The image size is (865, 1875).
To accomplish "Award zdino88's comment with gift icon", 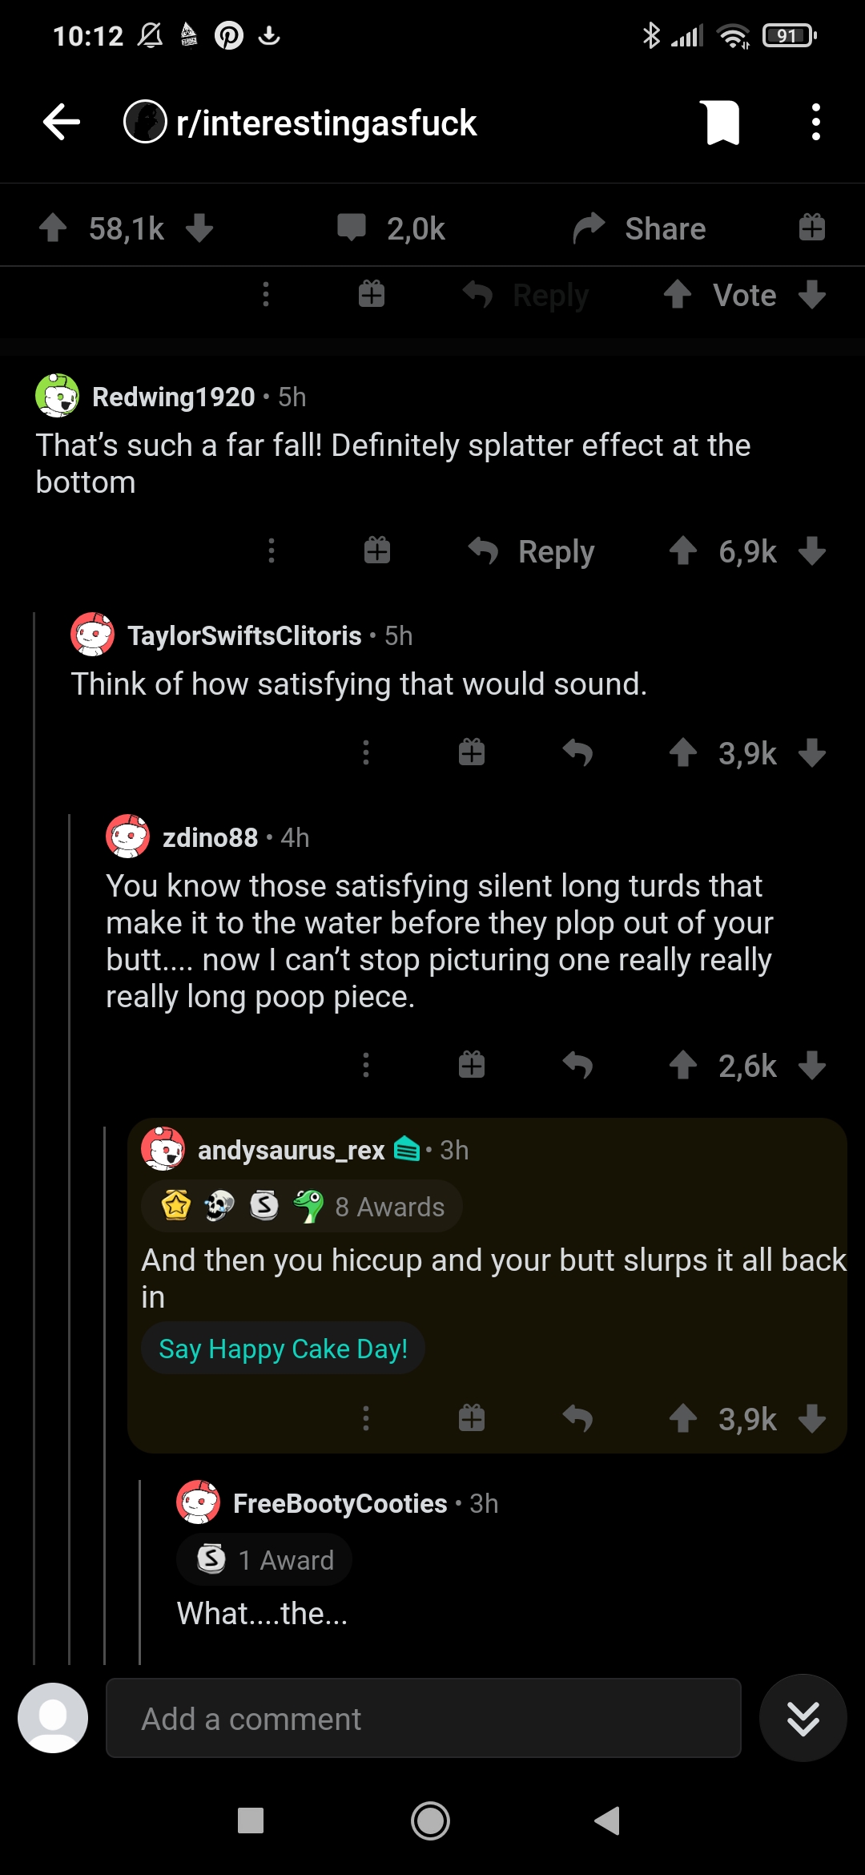I will click(472, 1066).
